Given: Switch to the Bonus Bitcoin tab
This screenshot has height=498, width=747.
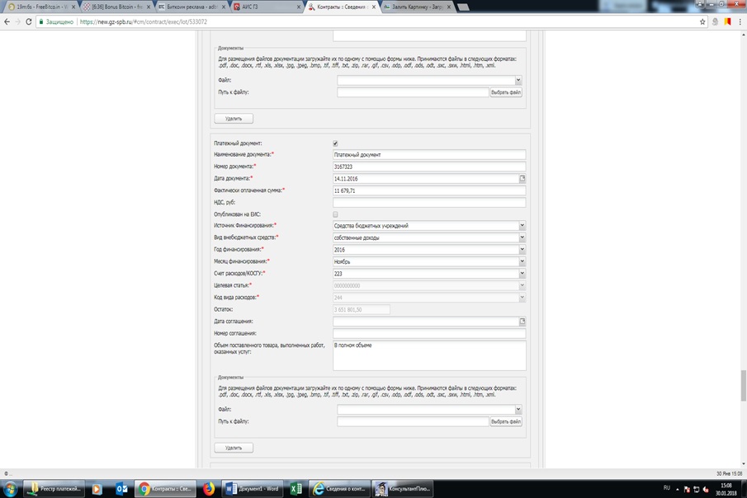Looking at the screenshot, I should tap(116, 7).
